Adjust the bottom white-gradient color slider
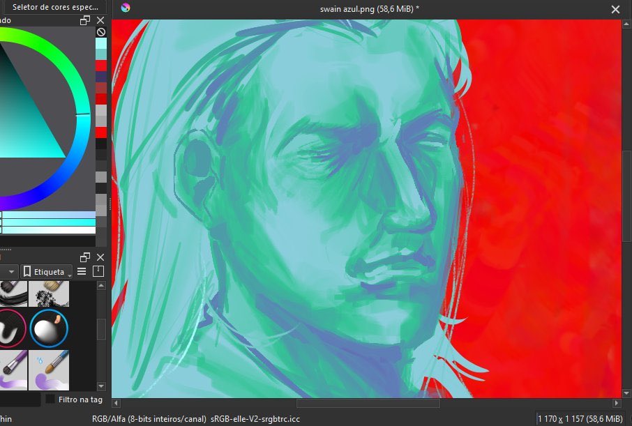632x426 pixels. 48,229
